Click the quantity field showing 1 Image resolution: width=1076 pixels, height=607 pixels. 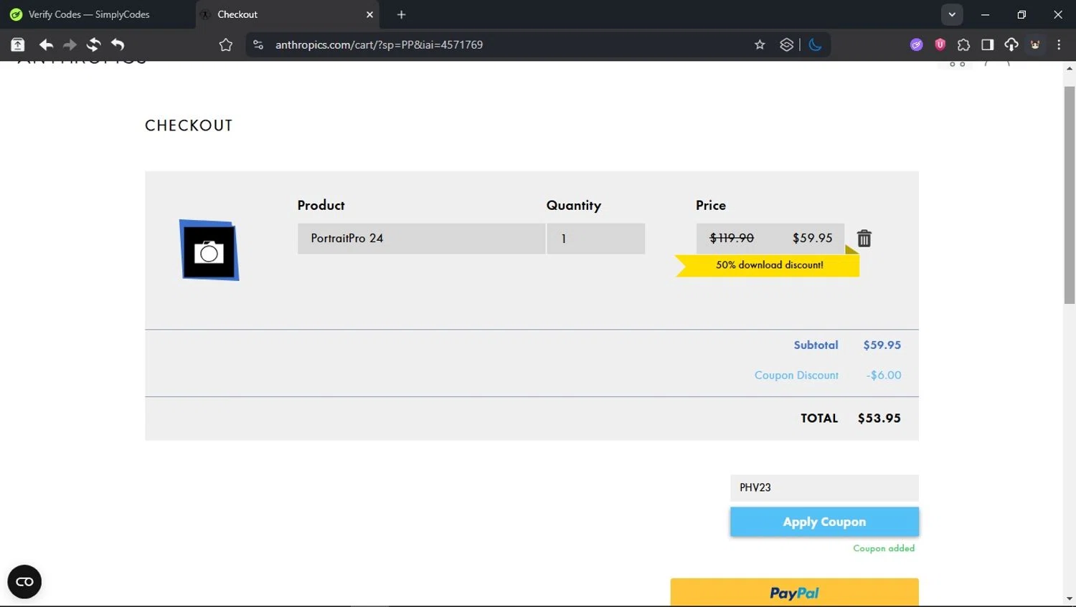(x=595, y=239)
